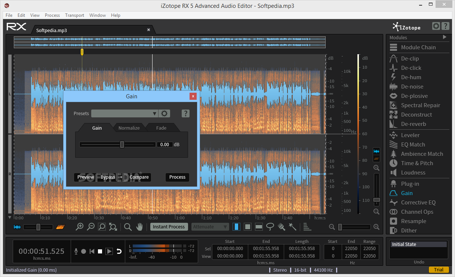Image resolution: width=455 pixels, height=277 pixels.
Task: Click Preview in the Gain dialog
Action: tap(86, 177)
